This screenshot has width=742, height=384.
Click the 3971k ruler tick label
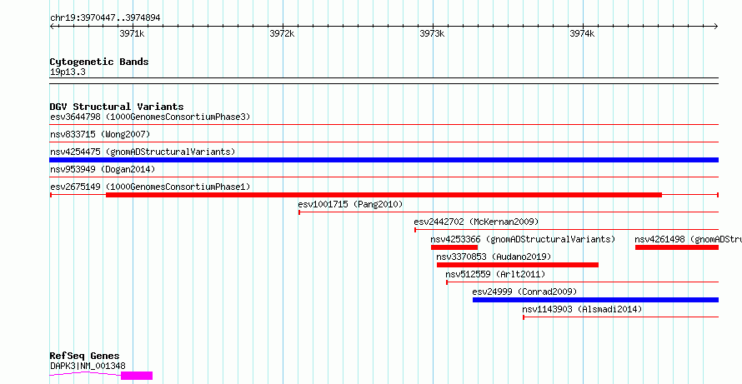(x=132, y=33)
